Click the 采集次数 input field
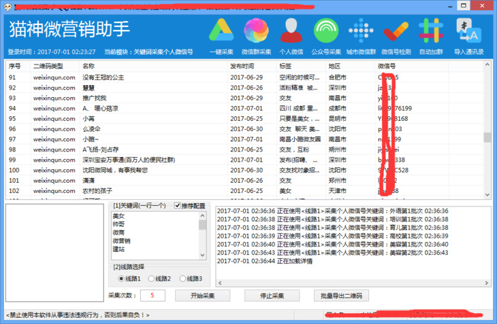This screenshot has width=497, height=324. click(153, 295)
